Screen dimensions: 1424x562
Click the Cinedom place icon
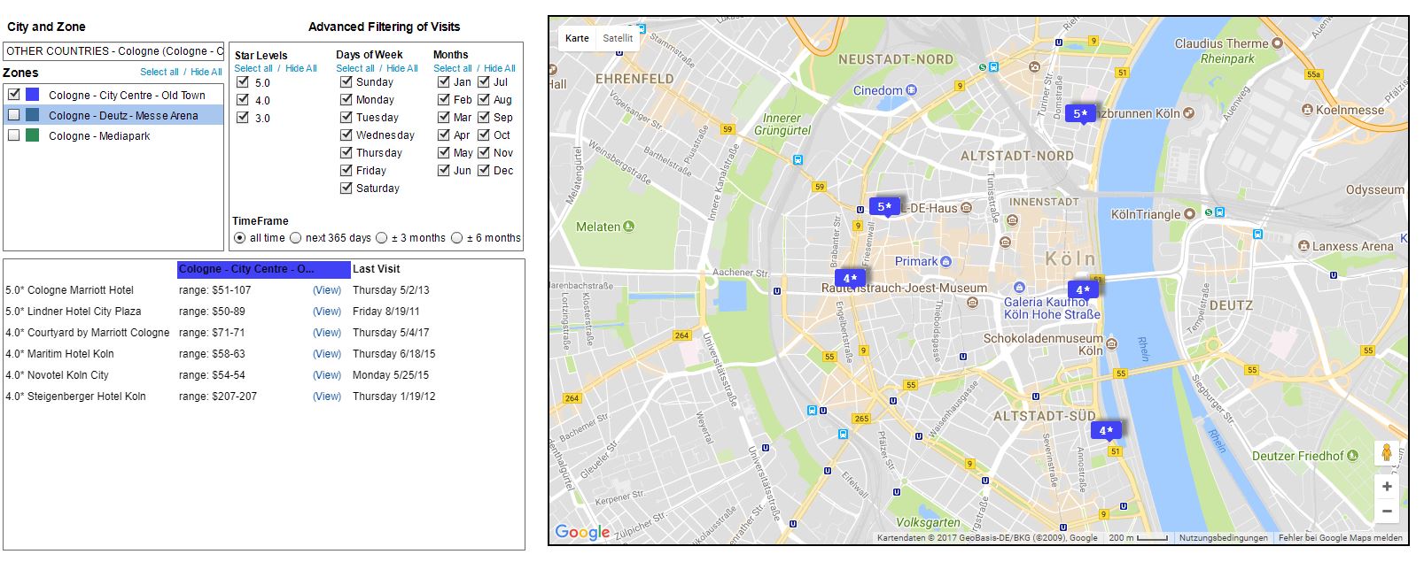coord(912,90)
